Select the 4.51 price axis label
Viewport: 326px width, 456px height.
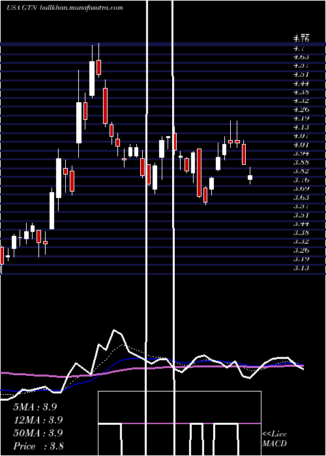tap(301, 74)
